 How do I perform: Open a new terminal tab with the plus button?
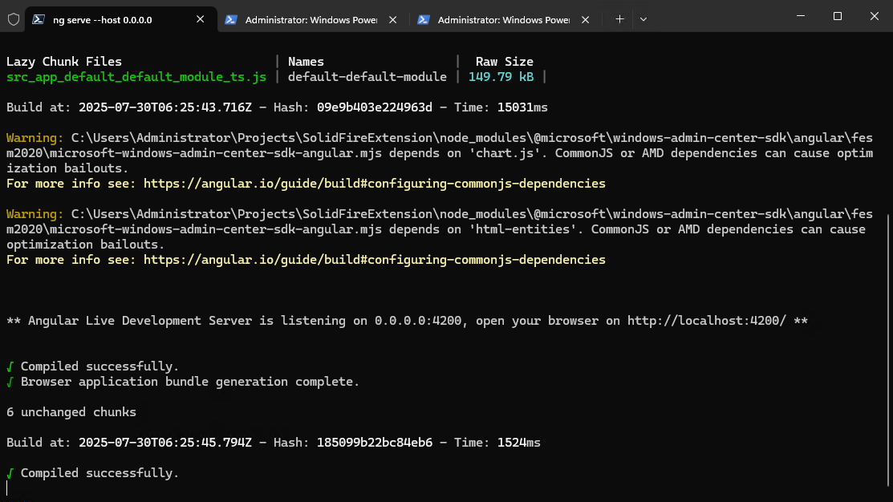point(619,19)
